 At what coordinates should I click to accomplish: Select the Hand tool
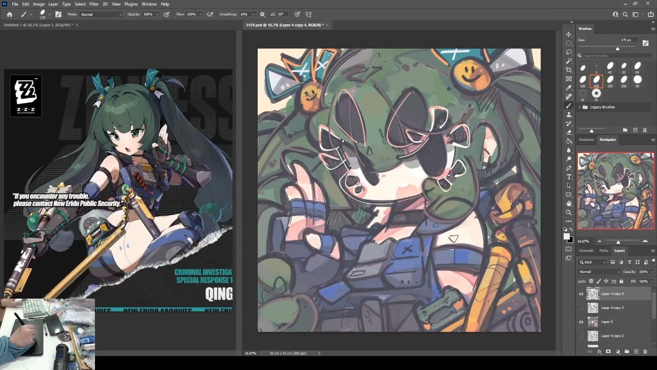[569, 203]
